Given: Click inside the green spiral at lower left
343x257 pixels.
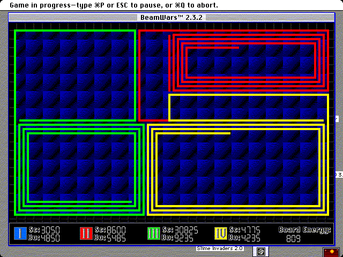Looking at the screenshot, I should pyautogui.click(x=79, y=167).
